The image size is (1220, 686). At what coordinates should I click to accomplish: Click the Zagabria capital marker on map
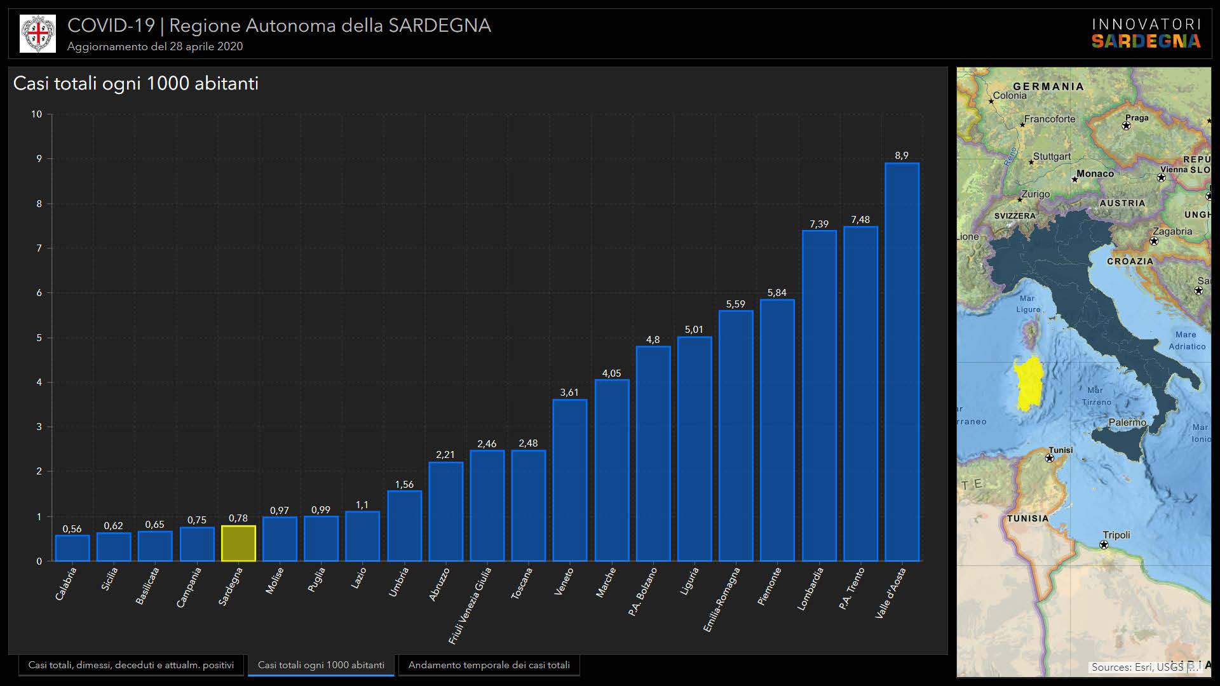click(1154, 241)
